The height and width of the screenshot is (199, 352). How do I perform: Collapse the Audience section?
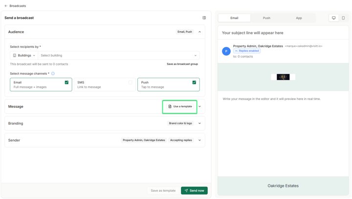pyautogui.click(x=199, y=32)
